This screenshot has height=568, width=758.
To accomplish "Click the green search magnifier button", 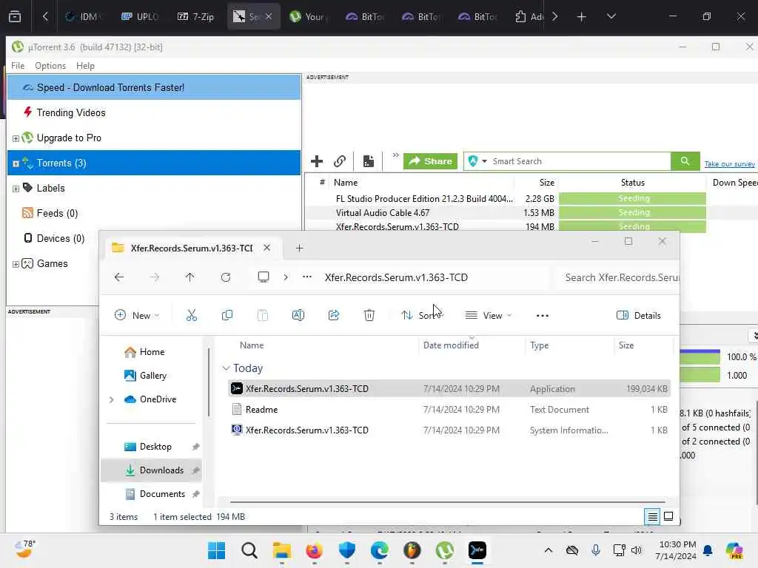I will click(685, 161).
